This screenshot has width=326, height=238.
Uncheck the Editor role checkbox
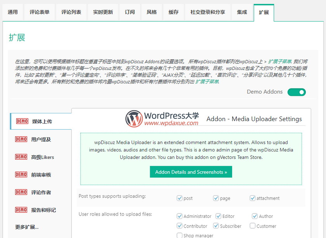218,216
